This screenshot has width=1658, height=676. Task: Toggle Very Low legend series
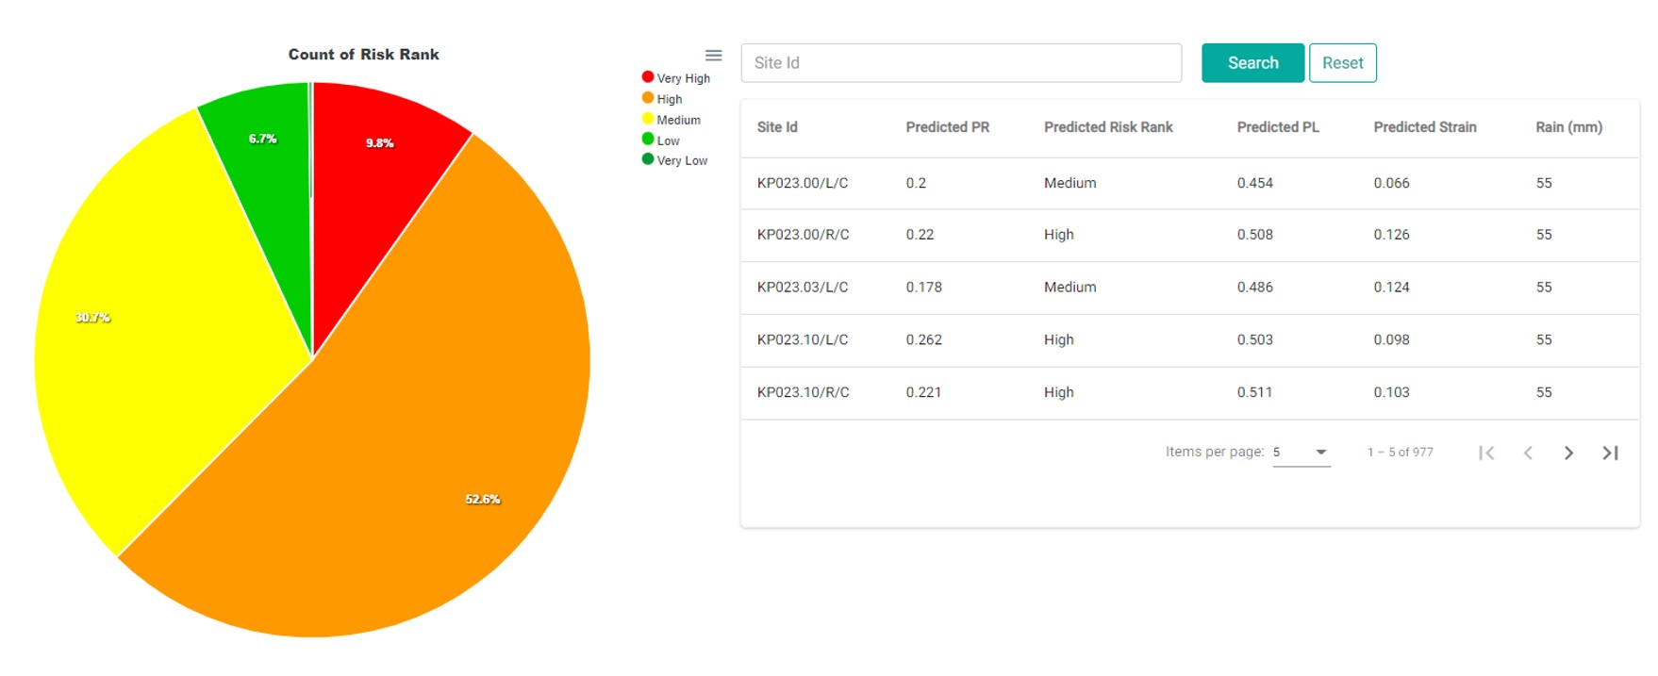[x=674, y=160]
